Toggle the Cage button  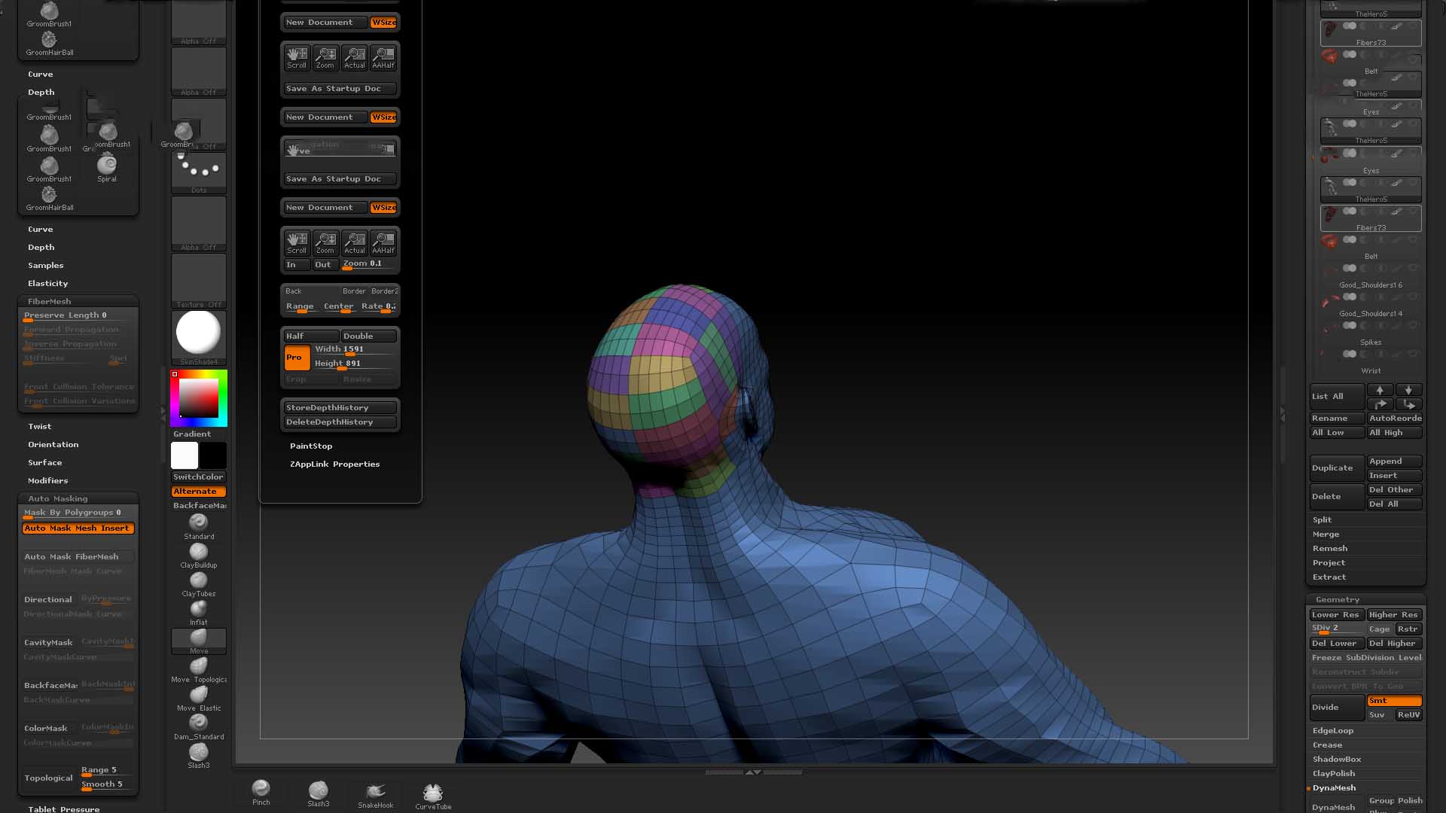1380,629
